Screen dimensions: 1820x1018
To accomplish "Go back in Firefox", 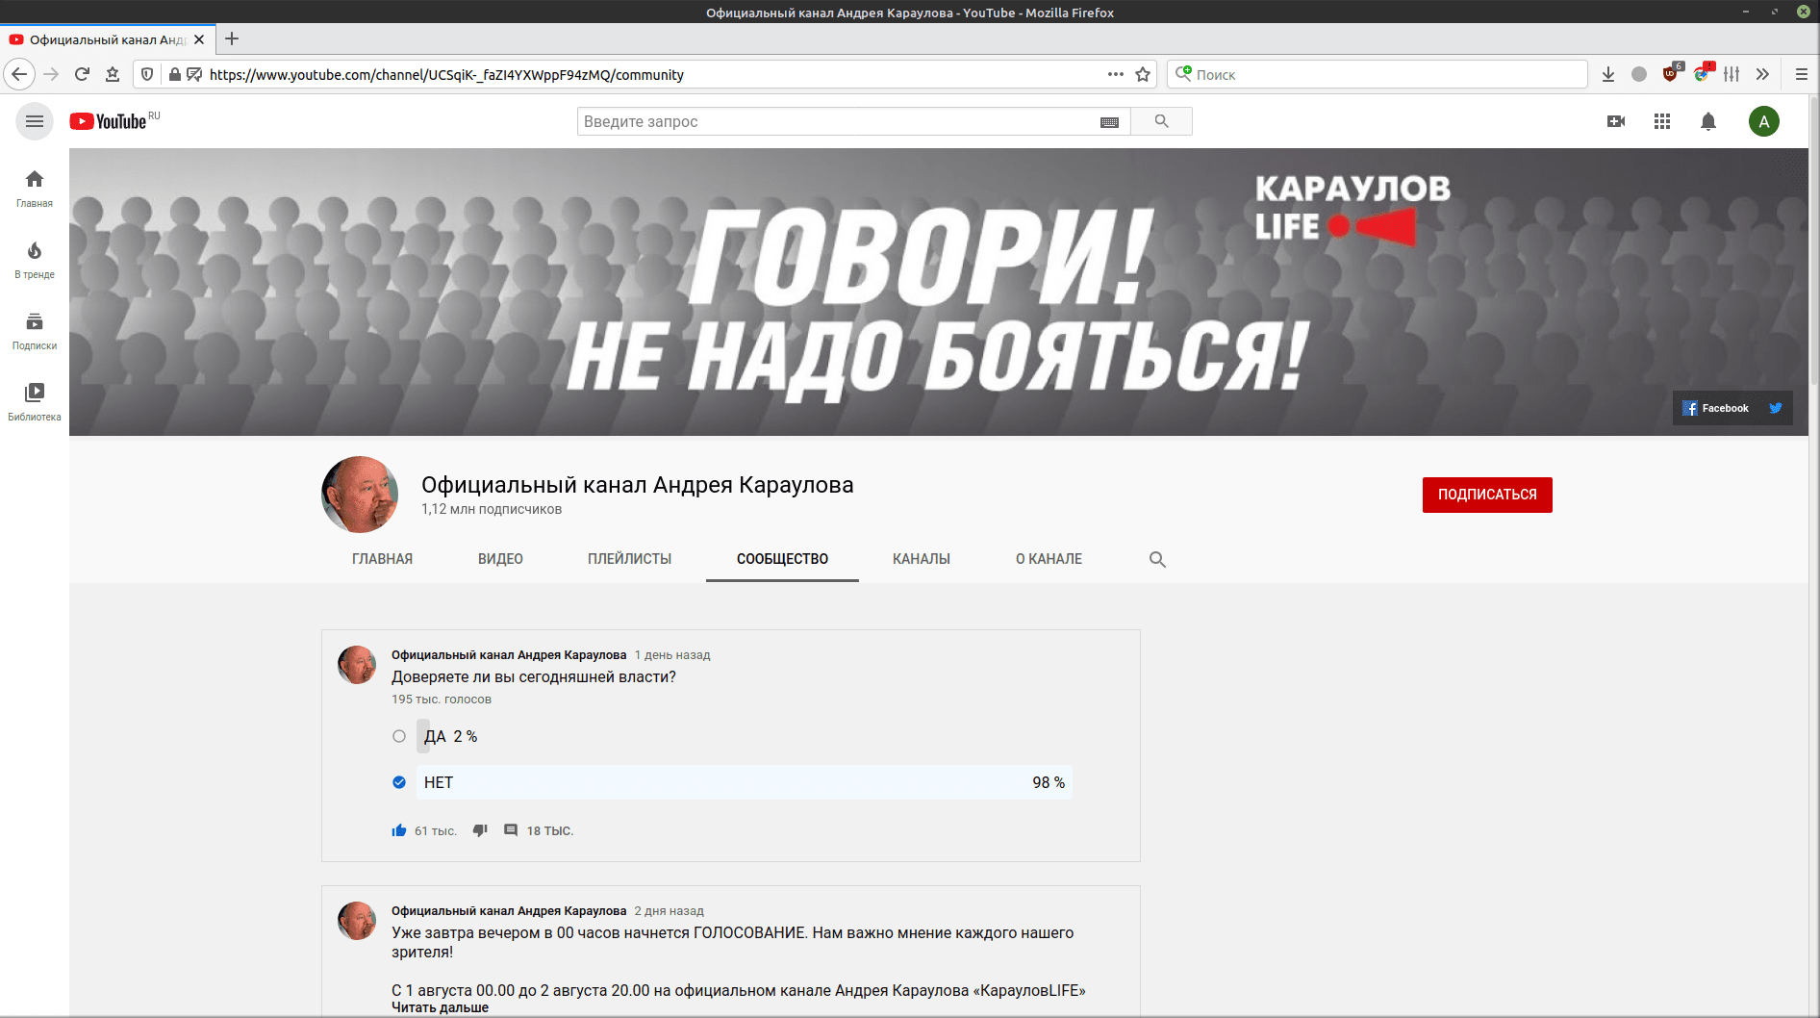I will point(19,74).
